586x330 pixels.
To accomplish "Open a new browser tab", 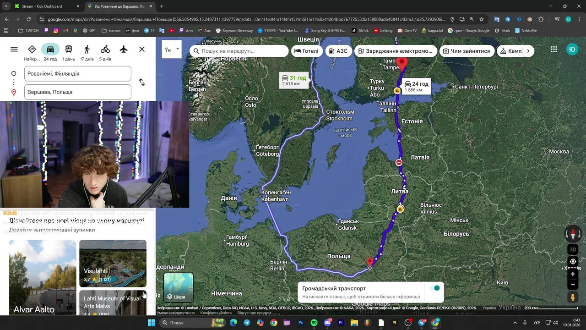I will [162, 6].
